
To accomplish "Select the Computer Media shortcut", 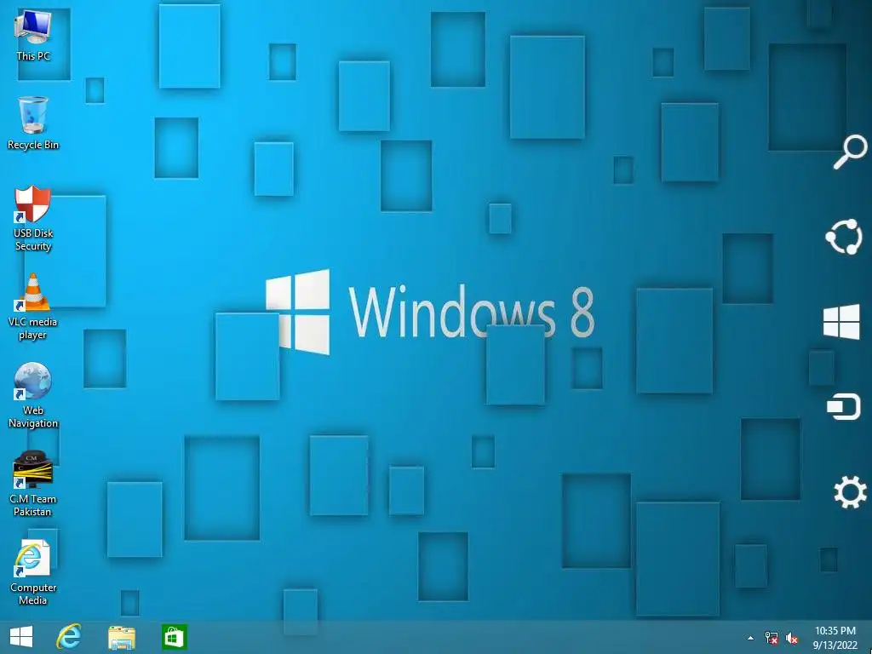I will click(33, 573).
